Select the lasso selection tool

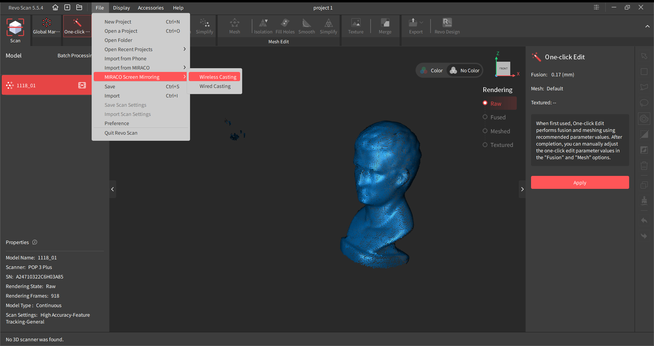click(x=644, y=103)
